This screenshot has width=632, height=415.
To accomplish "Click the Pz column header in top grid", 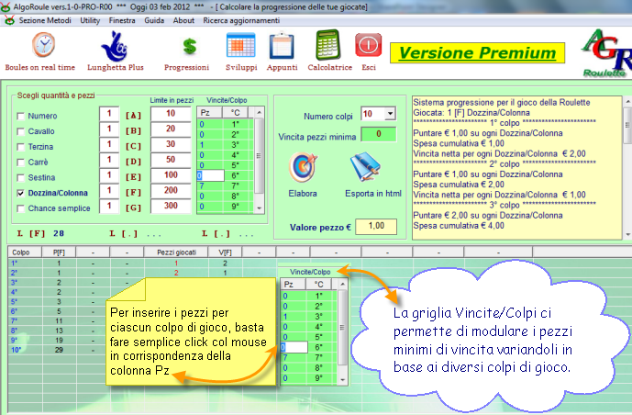I will pos(209,113).
